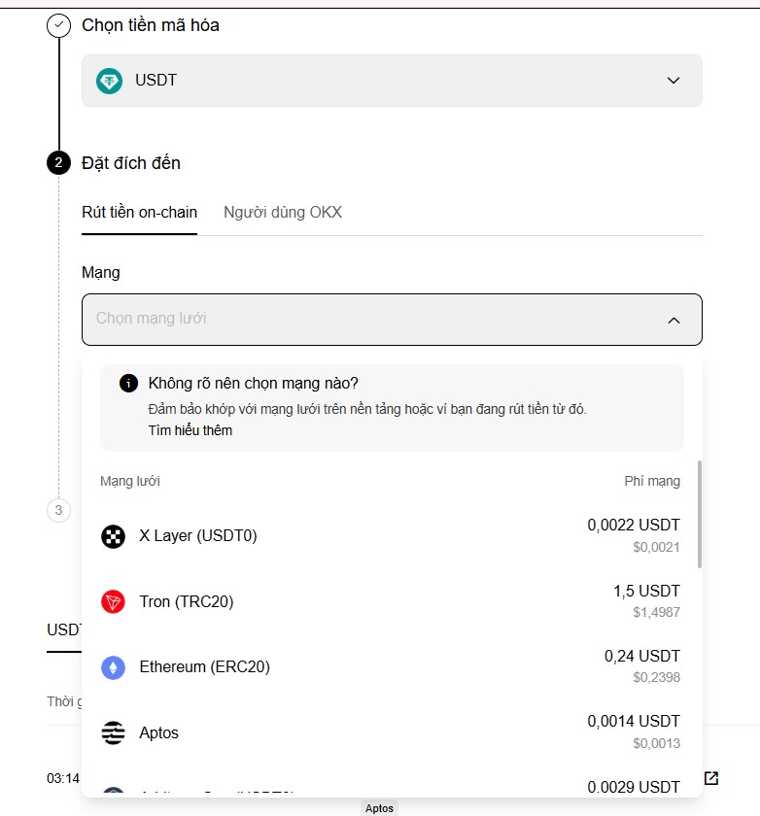Click the external link icon at bottom right

[x=711, y=778]
